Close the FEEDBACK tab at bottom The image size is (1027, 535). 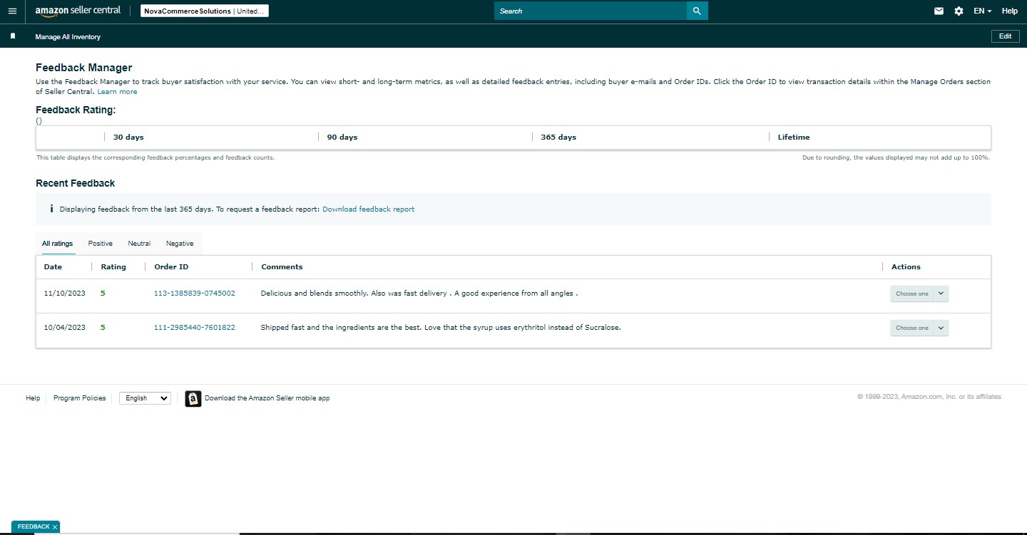pos(55,527)
